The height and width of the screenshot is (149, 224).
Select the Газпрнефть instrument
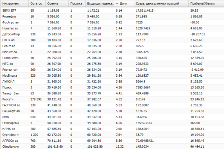point(11,58)
